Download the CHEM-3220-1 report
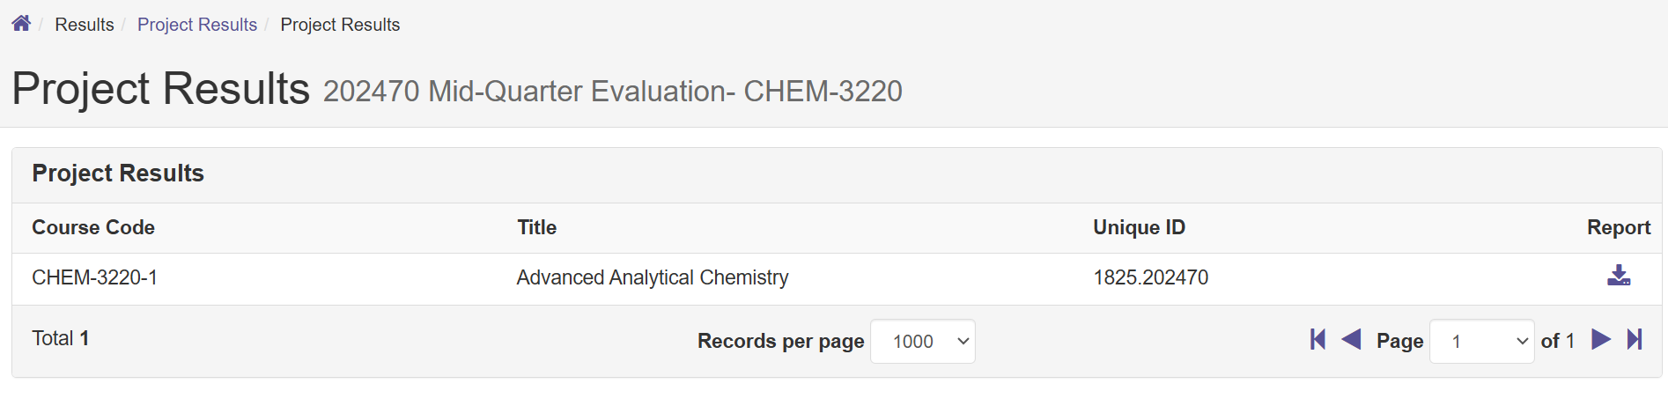Screen dimensions: 1668x406 pyautogui.click(x=1618, y=277)
